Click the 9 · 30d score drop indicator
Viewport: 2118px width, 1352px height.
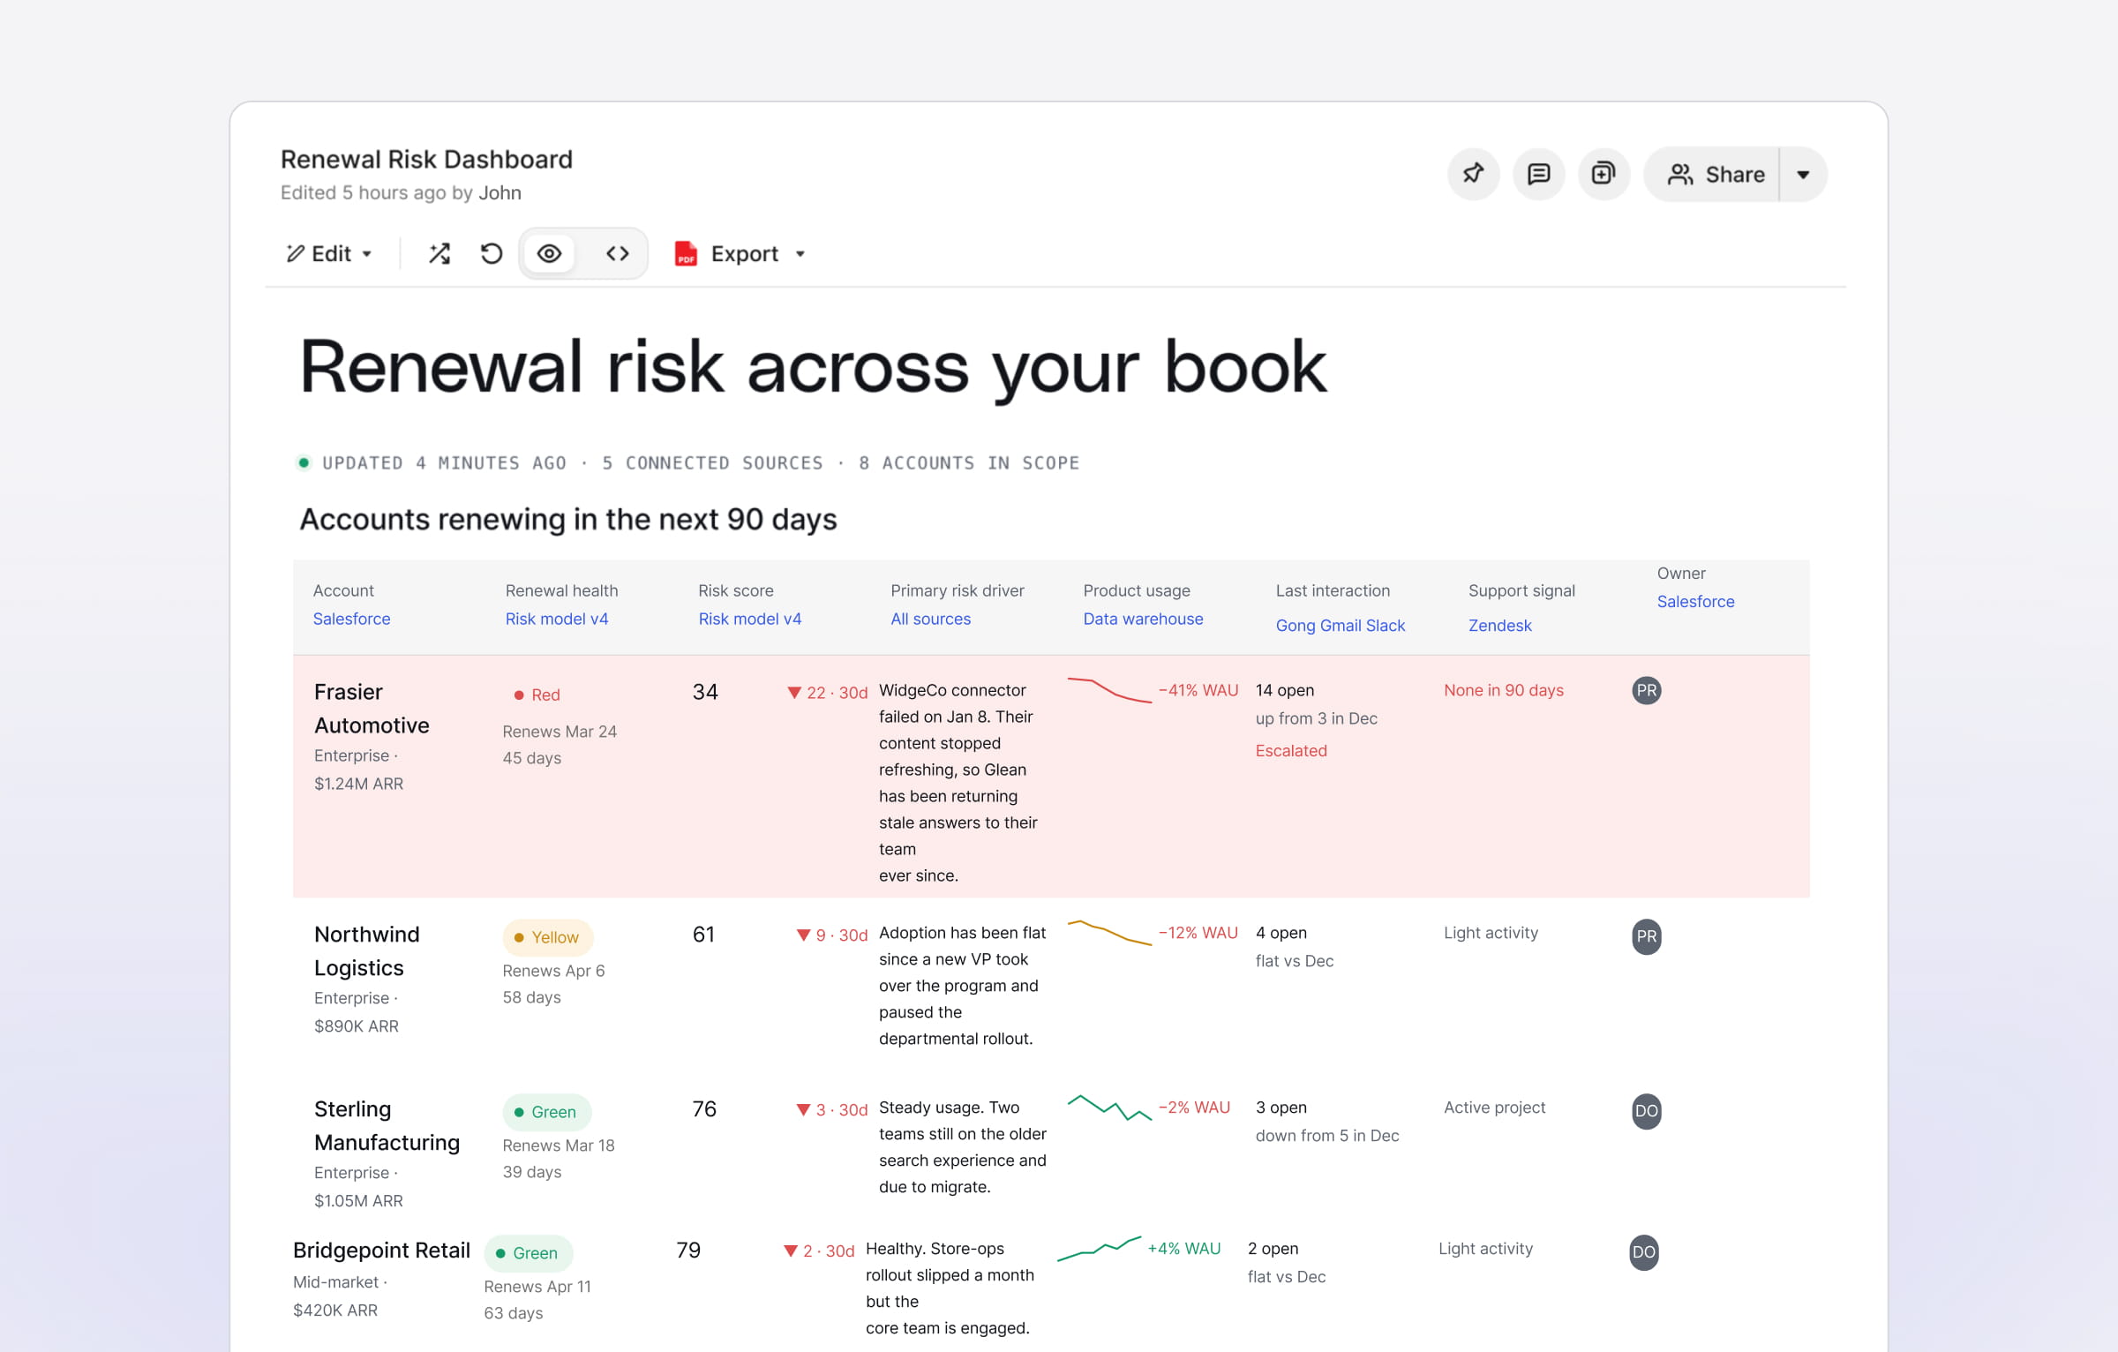831,935
